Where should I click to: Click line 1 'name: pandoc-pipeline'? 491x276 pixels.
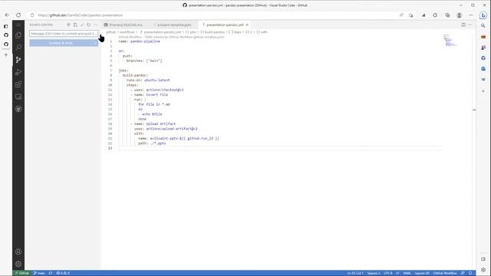(140, 41)
